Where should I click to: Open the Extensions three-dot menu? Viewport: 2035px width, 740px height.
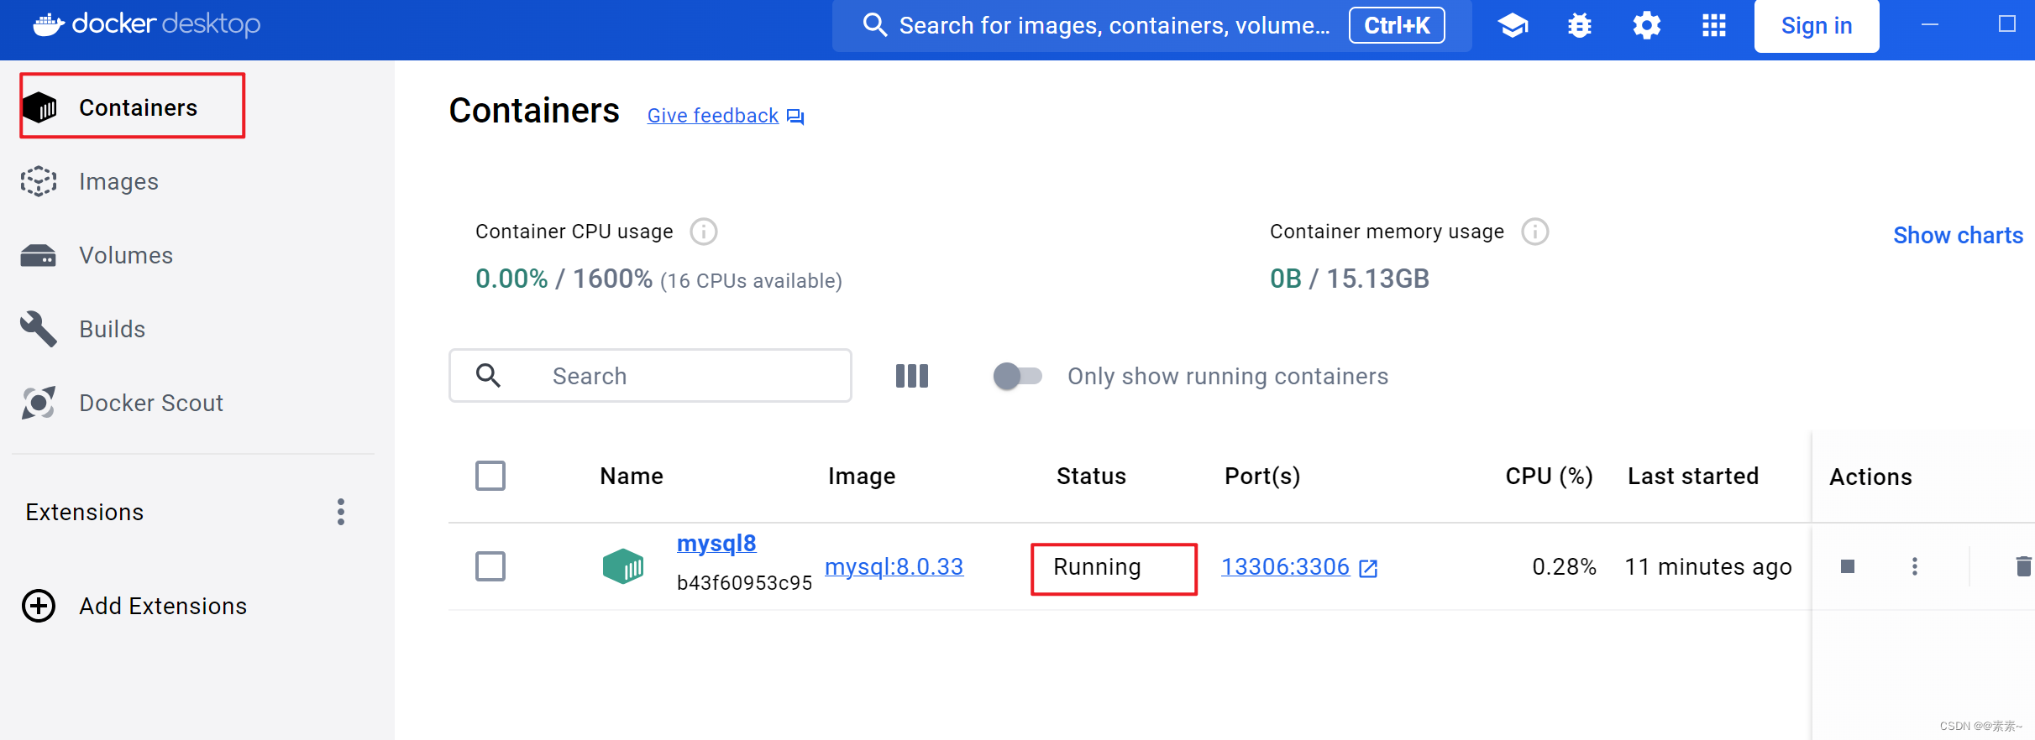tap(341, 512)
